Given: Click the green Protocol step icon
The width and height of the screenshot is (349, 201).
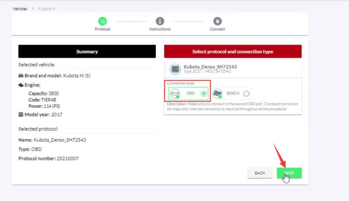Looking at the screenshot, I should 103,21.
